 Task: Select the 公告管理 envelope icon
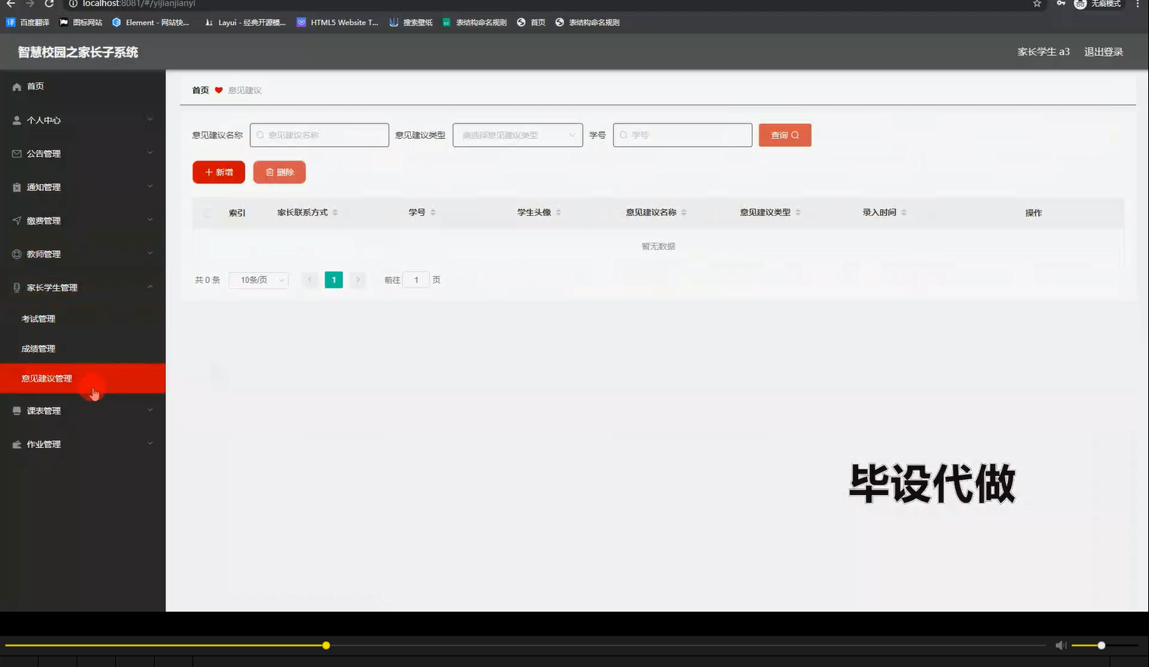coord(16,153)
